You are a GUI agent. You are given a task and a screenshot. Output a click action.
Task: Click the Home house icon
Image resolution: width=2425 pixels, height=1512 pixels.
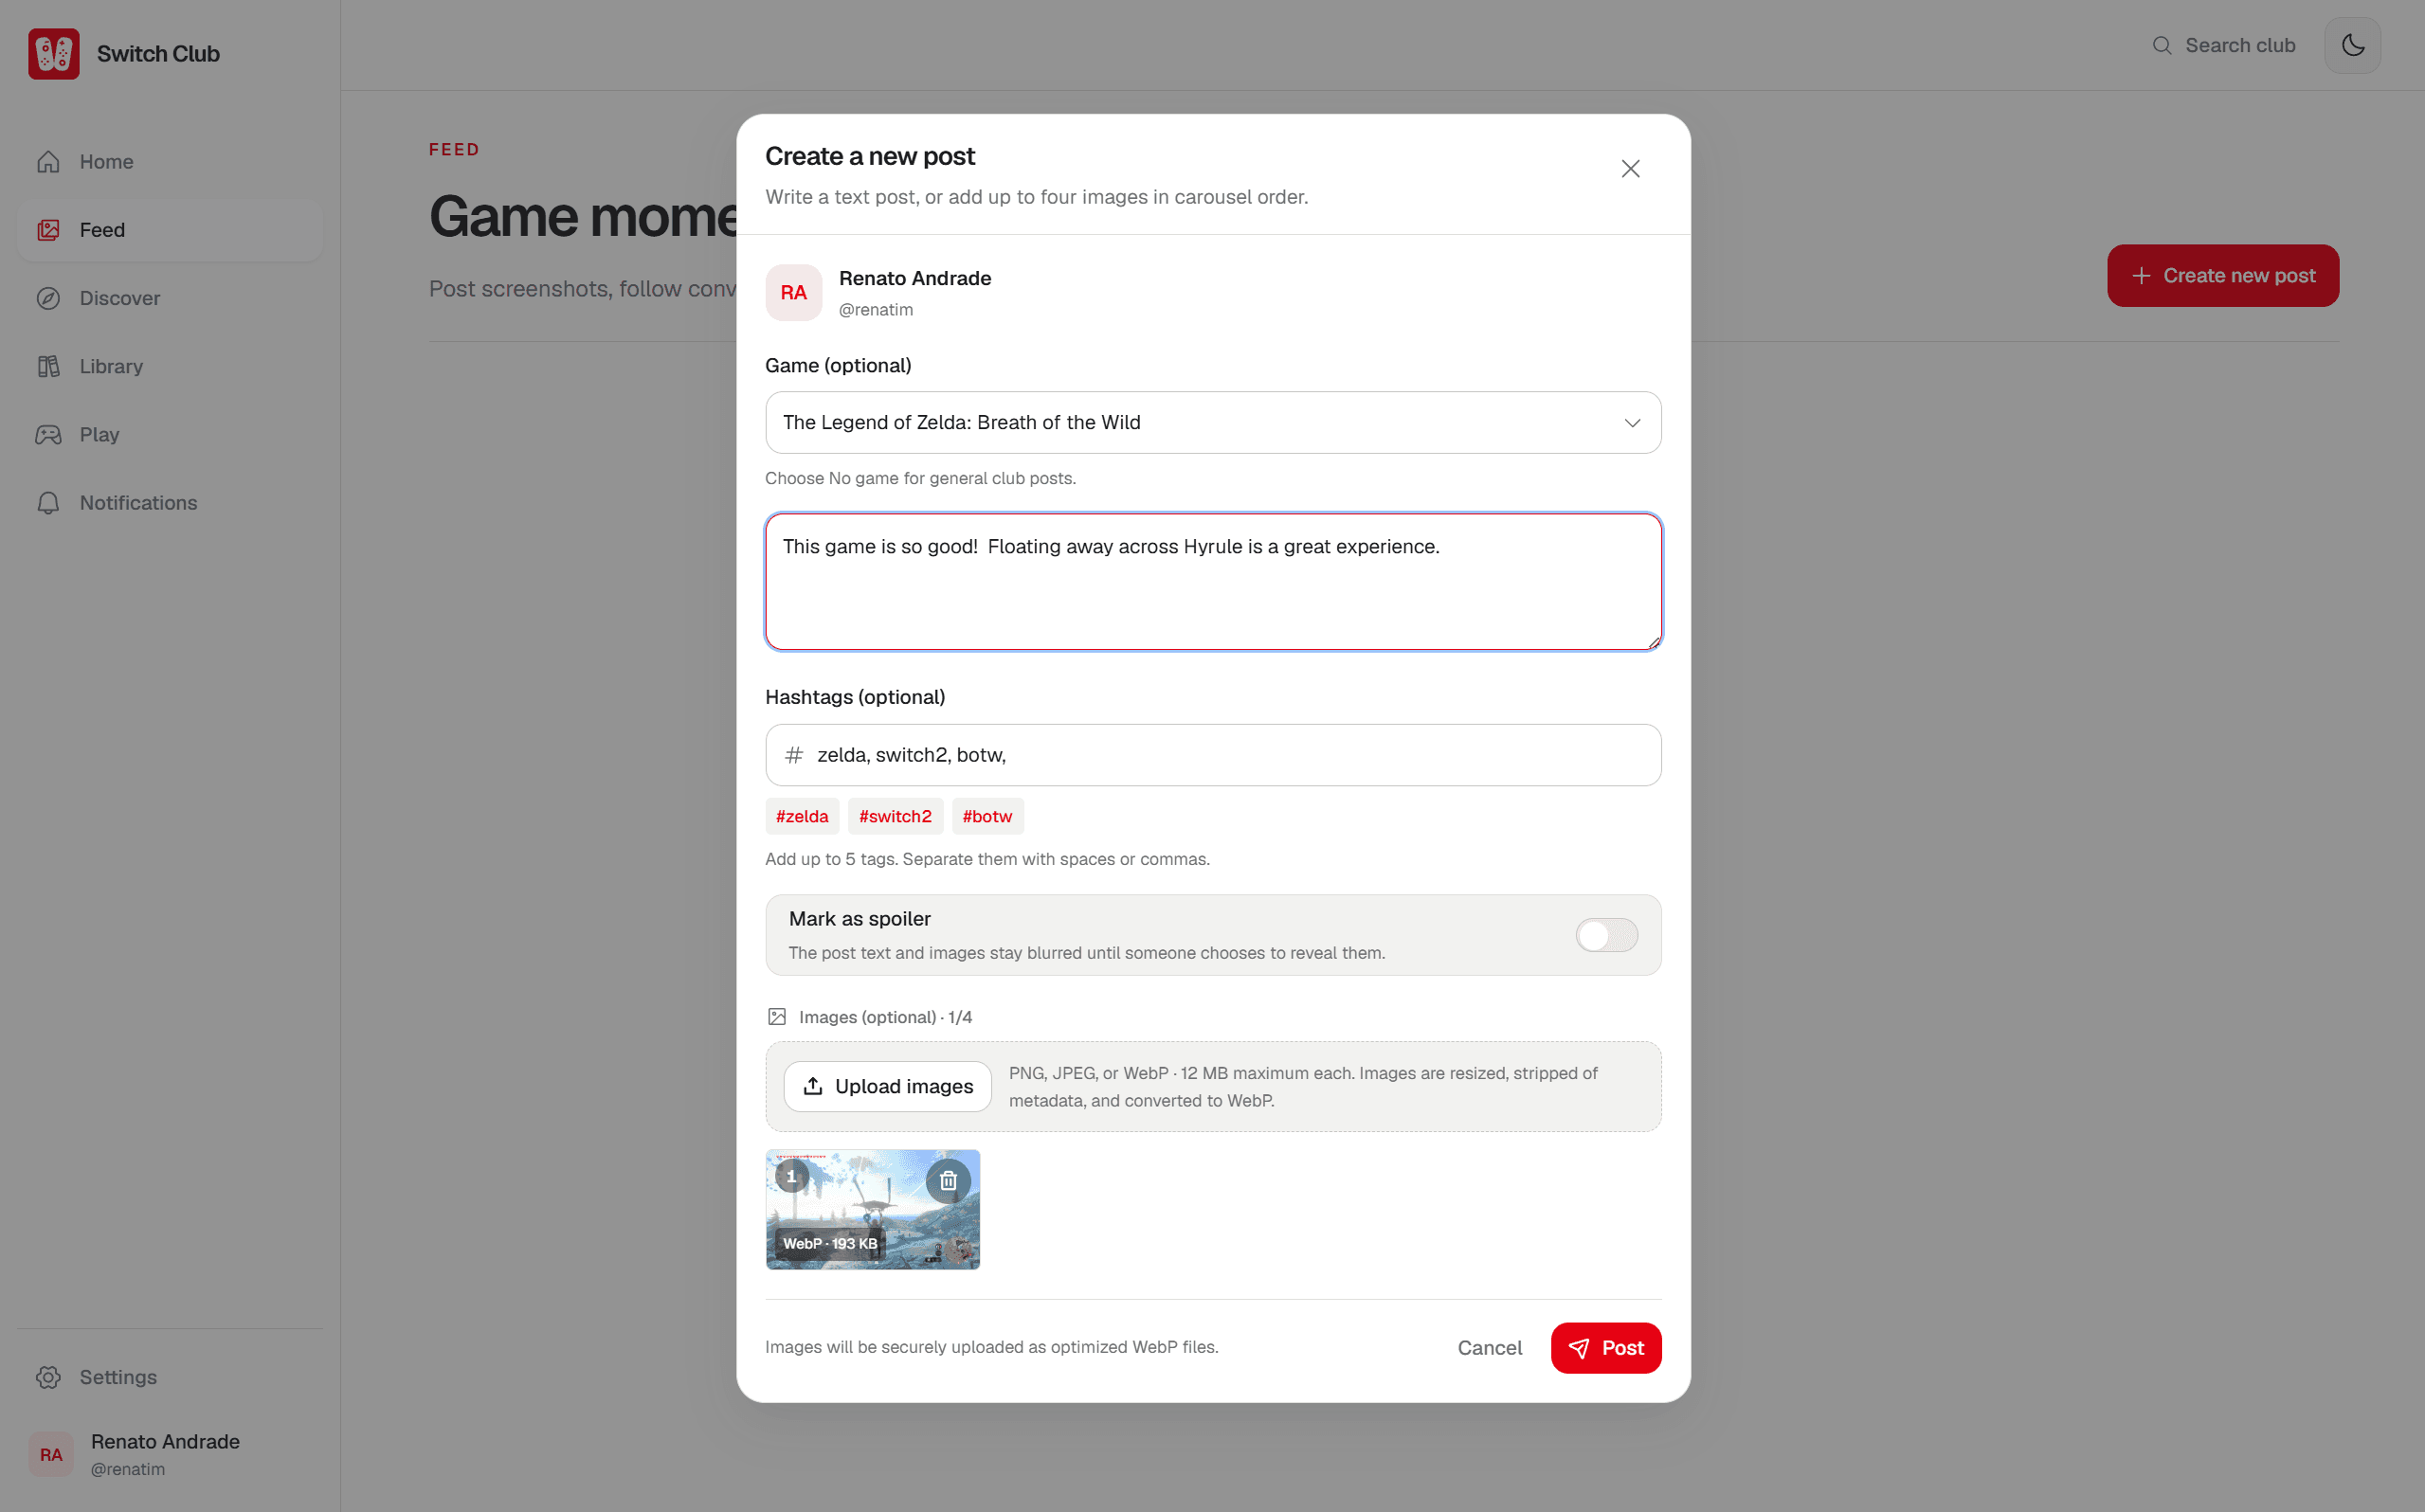tap(48, 162)
